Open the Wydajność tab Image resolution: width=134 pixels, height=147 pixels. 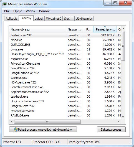(54, 19)
